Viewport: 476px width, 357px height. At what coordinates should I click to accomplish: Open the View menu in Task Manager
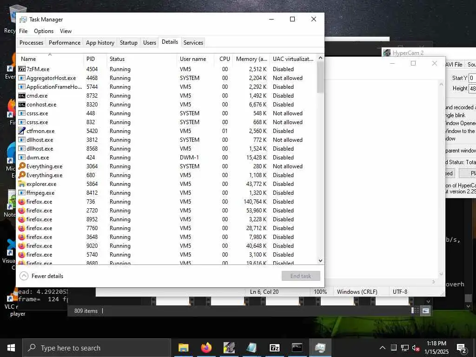(66, 31)
